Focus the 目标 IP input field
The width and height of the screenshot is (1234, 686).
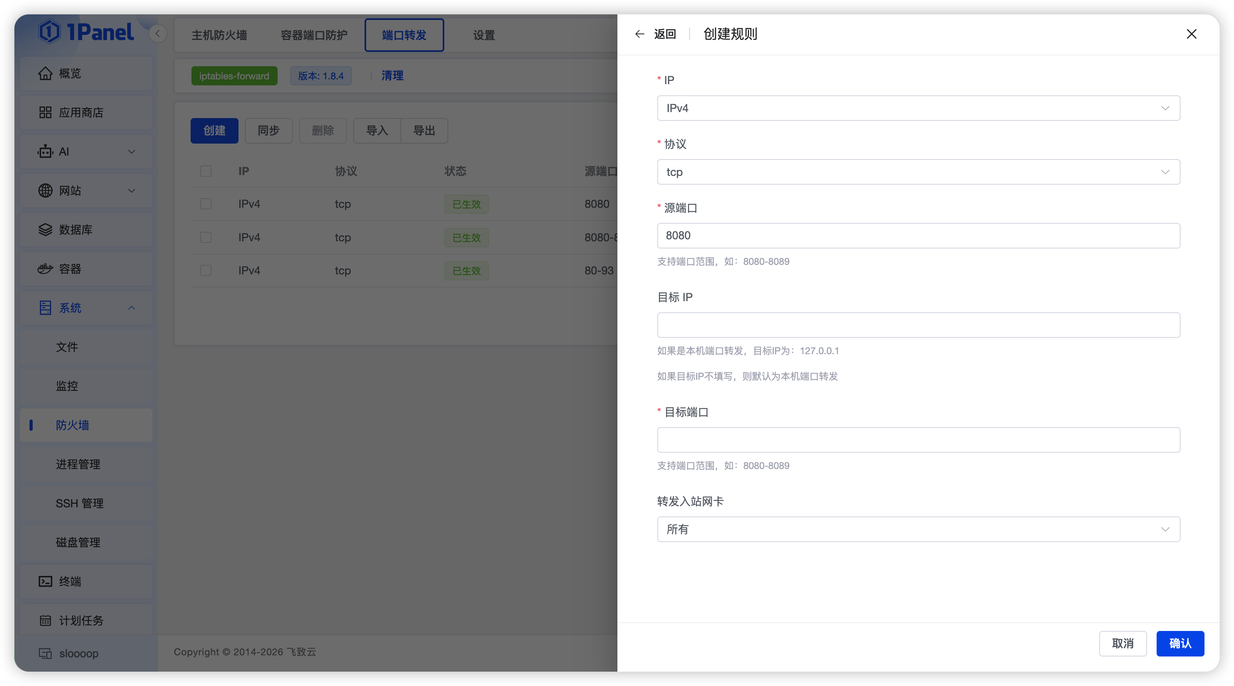click(x=918, y=325)
